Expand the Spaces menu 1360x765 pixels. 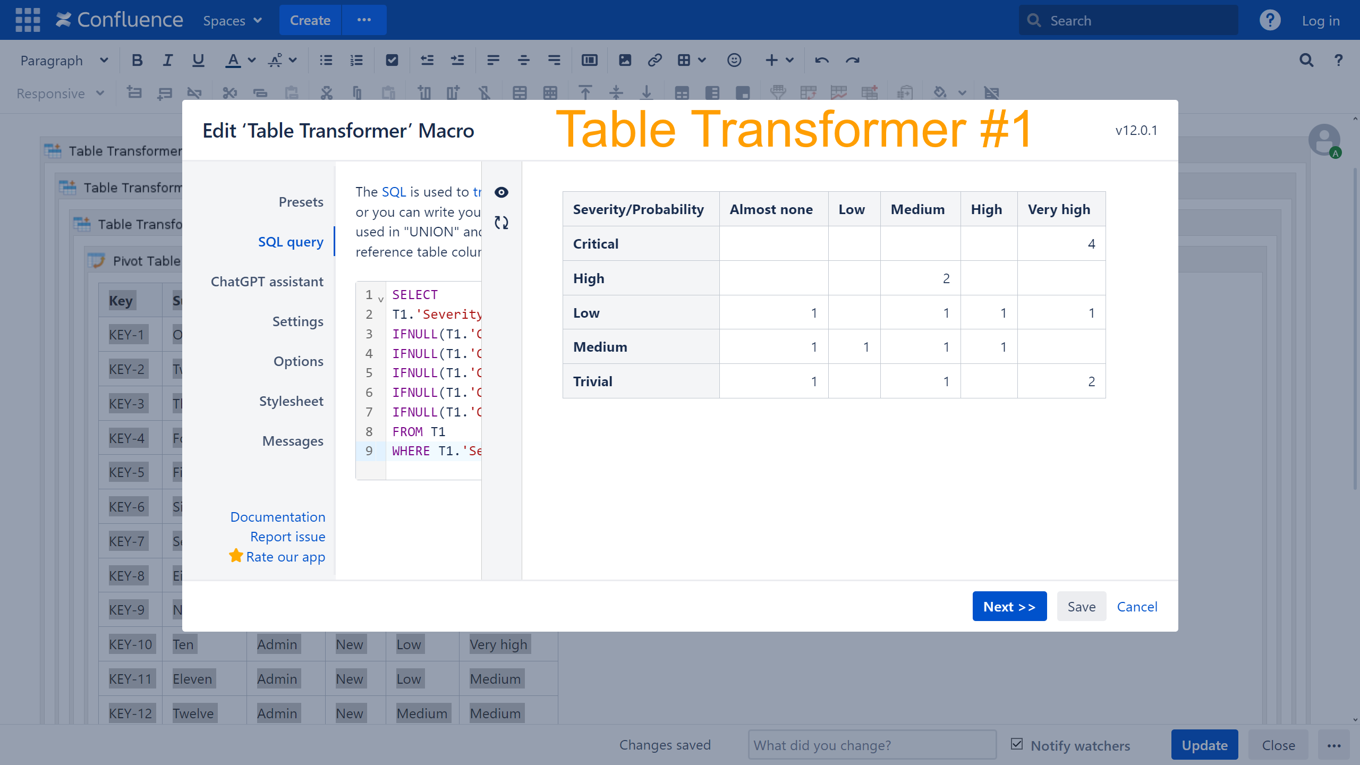click(232, 20)
